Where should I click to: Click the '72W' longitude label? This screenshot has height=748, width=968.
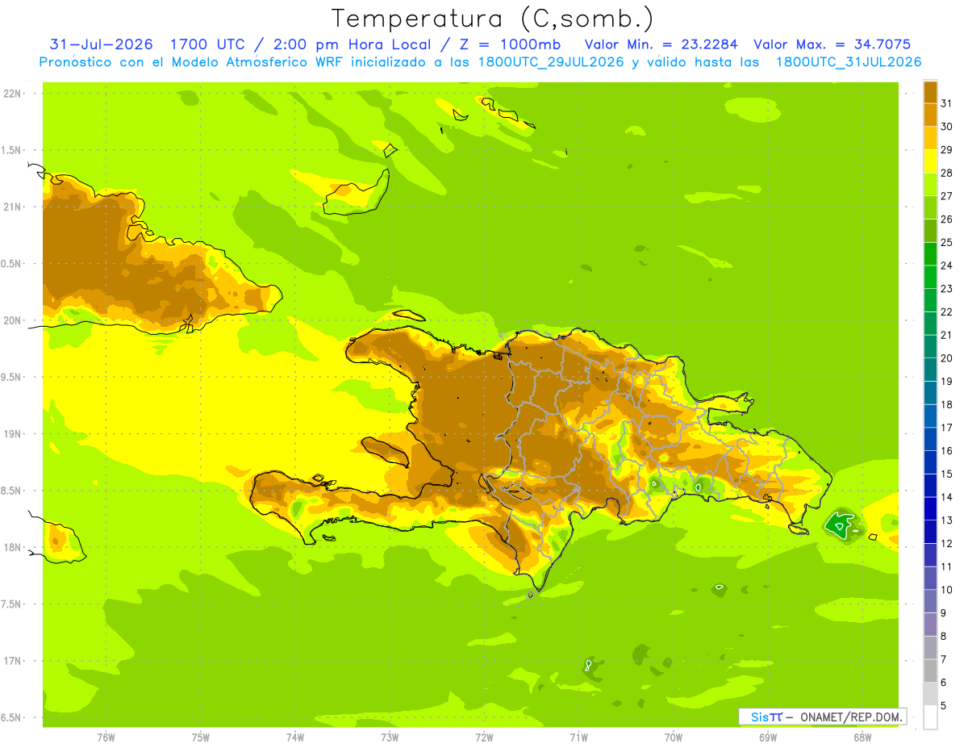click(x=484, y=737)
